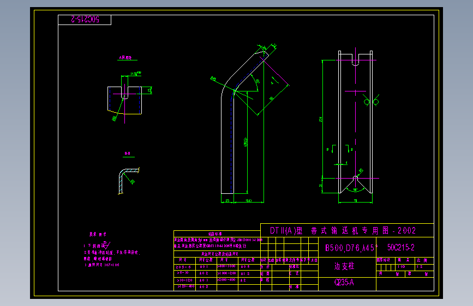The image size is (473, 306).
Task: Click the tolerance cell '±0.3'
Action: click(203, 280)
